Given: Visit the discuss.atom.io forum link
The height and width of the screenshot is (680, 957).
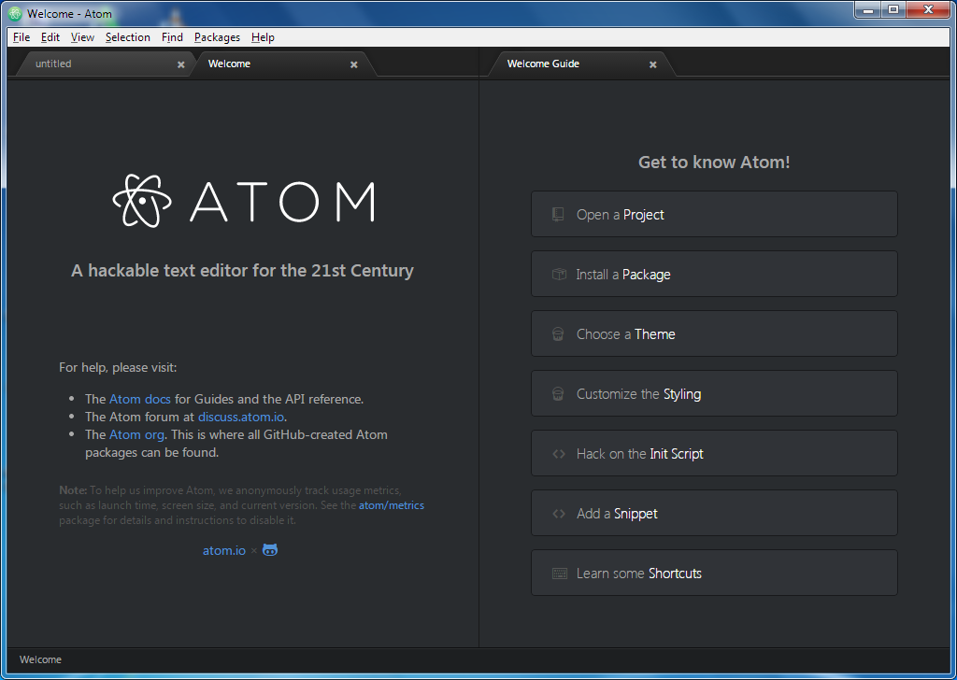Looking at the screenshot, I should [x=242, y=417].
